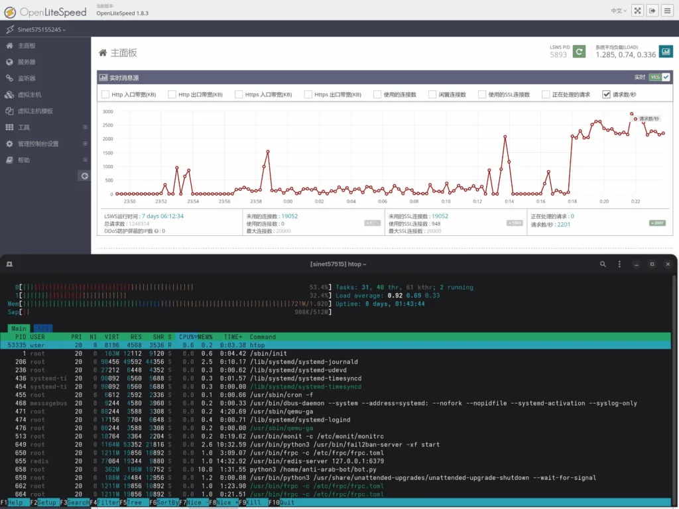The image size is (679, 509).
Task: Toggle the 实时 YES switch
Action: click(x=659, y=78)
